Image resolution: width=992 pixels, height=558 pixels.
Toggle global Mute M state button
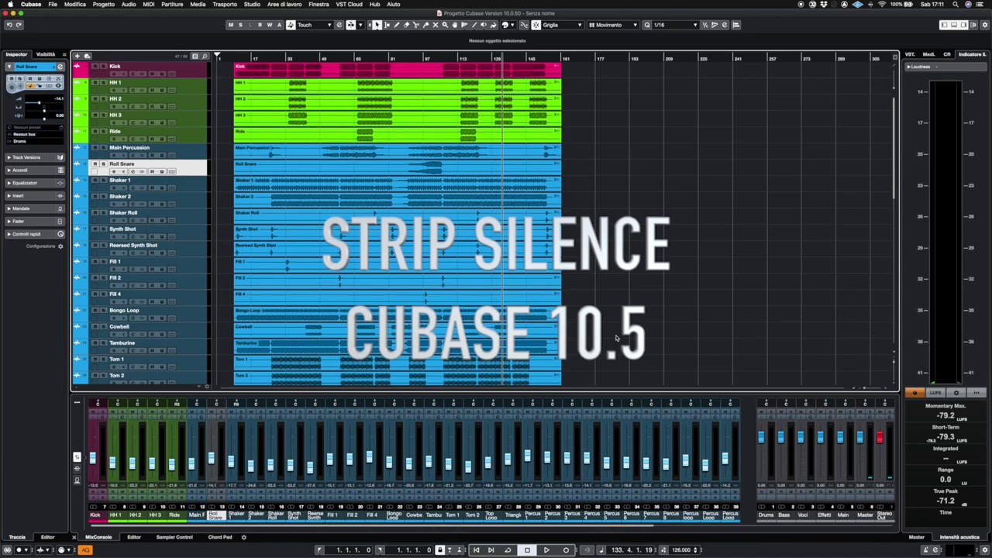click(x=230, y=25)
